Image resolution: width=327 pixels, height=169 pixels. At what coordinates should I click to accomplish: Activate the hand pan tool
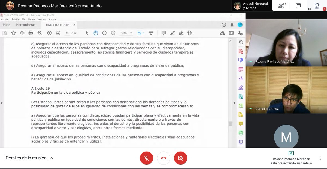pyautogui.click(x=96, y=33)
